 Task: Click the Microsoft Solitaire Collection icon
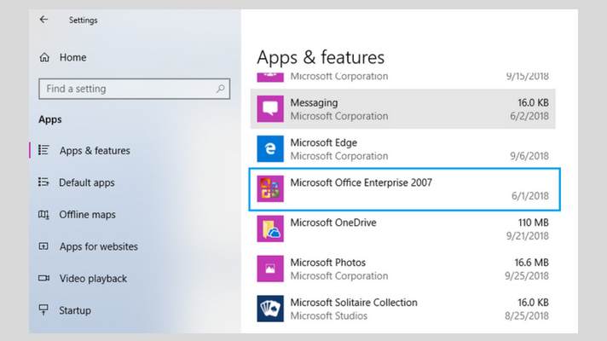[x=270, y=309]
